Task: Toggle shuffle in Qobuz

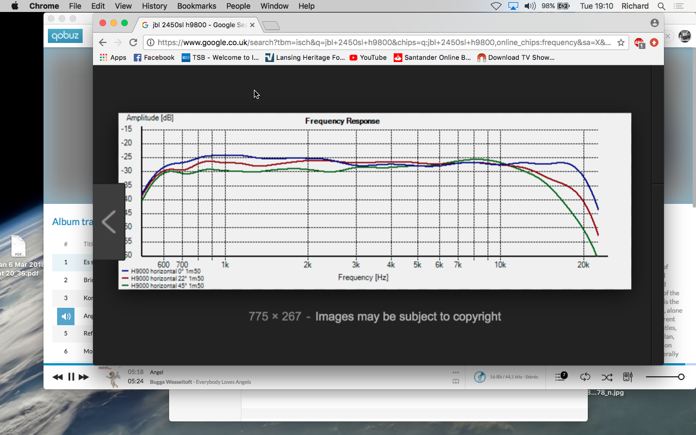Action: (x=607, y=377)
